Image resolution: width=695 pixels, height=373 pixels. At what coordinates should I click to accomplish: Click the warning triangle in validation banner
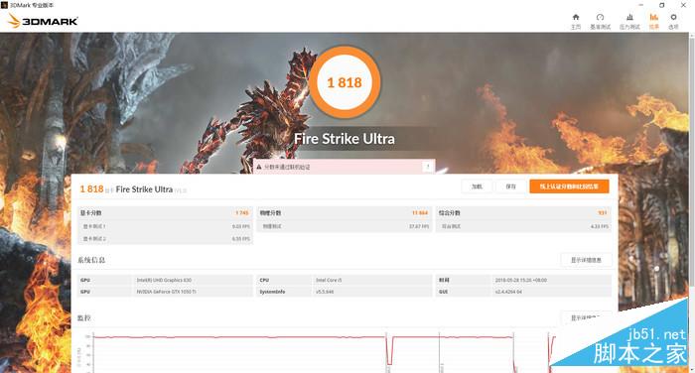coord(259,167)
